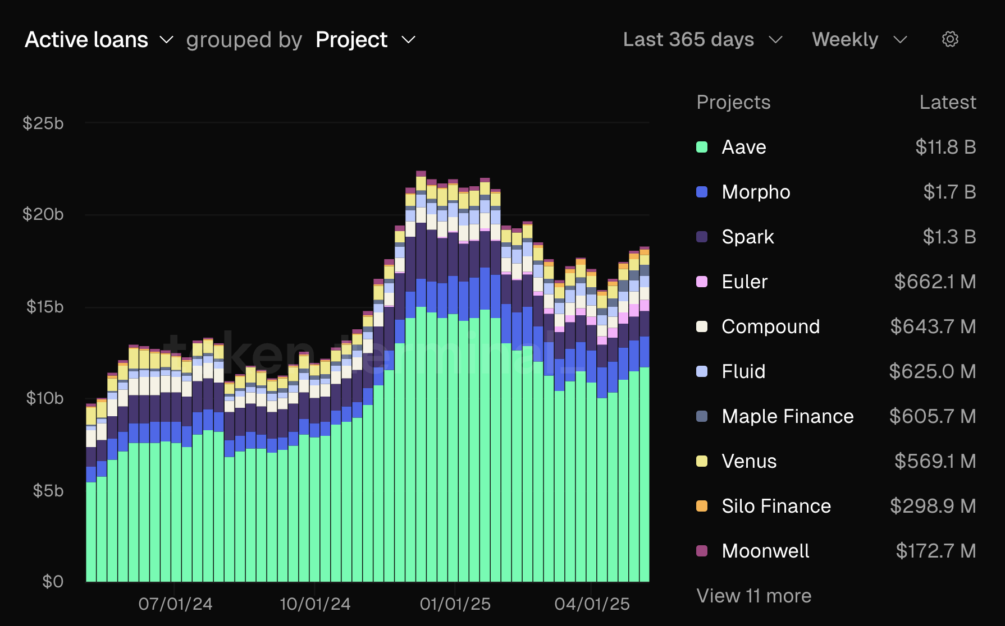Click the $25b y-axis label
This screenshot has width=1005, height=626.
(x=43, y=123)
